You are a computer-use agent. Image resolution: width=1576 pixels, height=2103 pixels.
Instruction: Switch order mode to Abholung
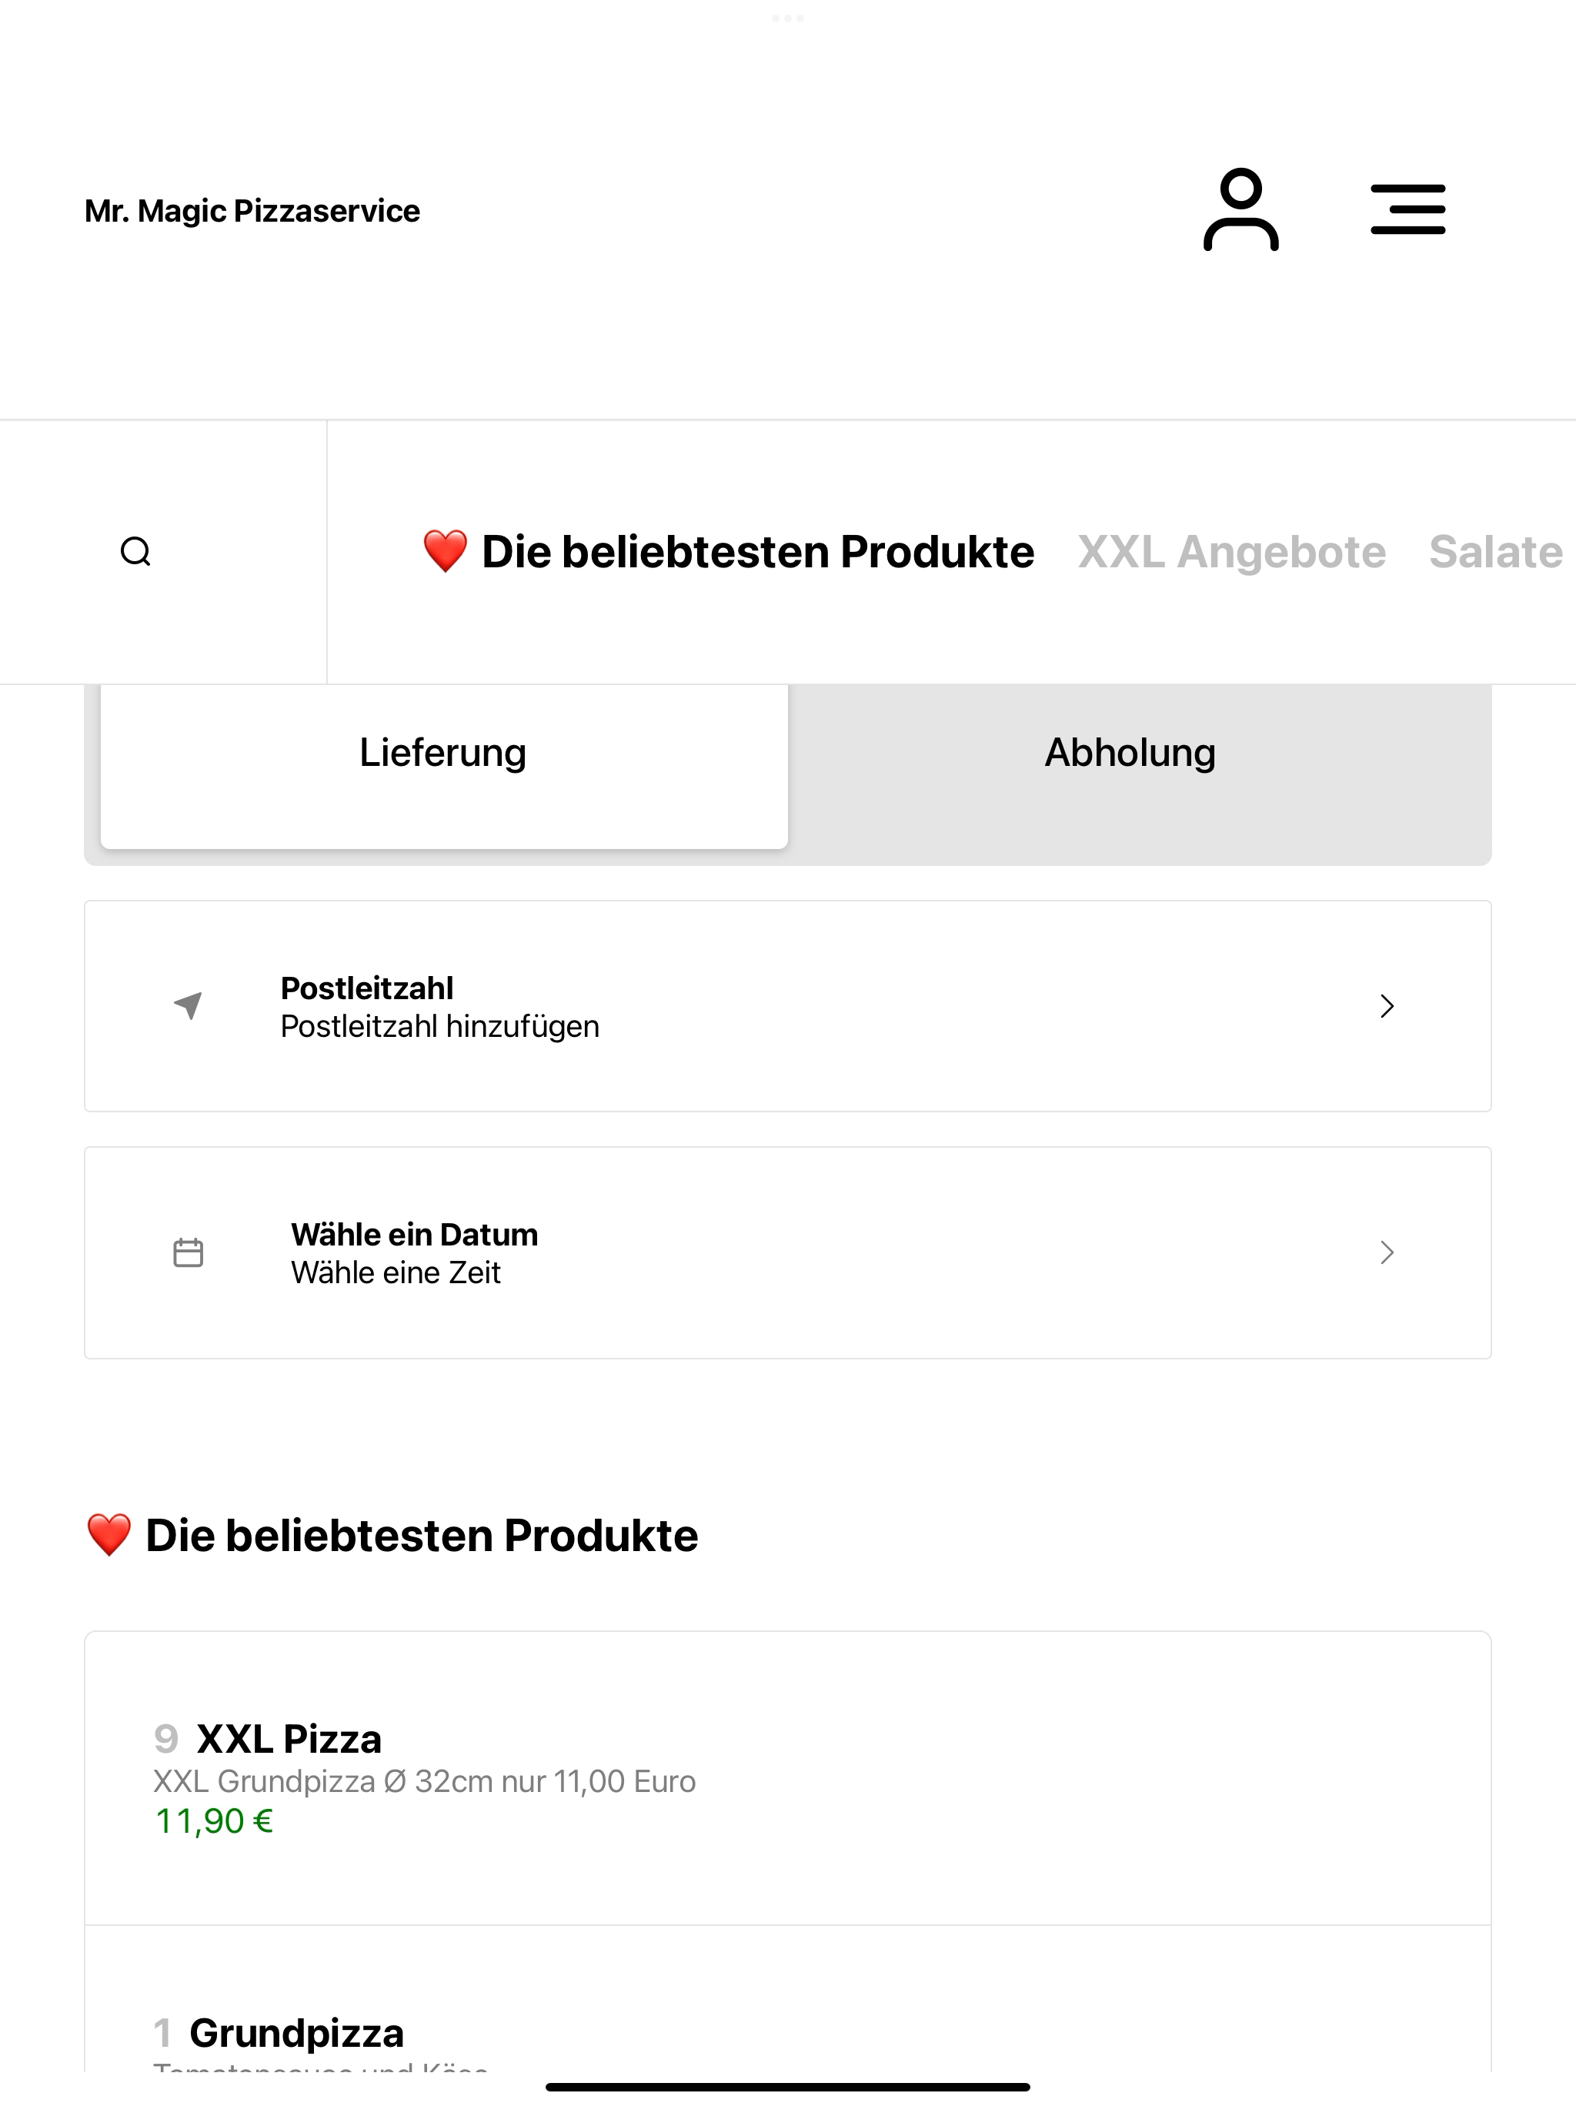coord(1130,753)
